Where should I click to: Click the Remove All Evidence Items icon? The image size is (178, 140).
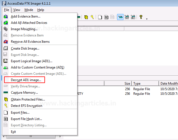coord(5,42)
